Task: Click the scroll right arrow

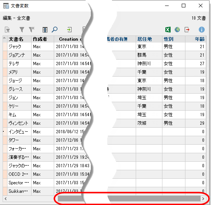Action: pos(203,199)
